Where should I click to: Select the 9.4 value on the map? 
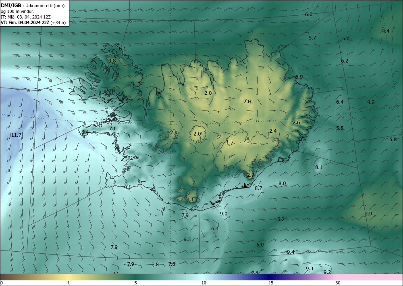(x=291, y=252)
